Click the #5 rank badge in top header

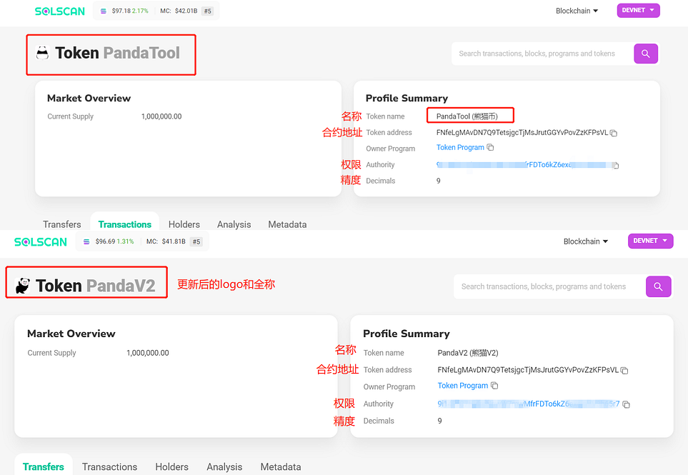tap(208, 11)
